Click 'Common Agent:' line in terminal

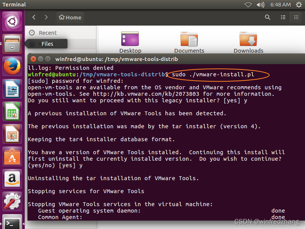[x=60, y=217]
